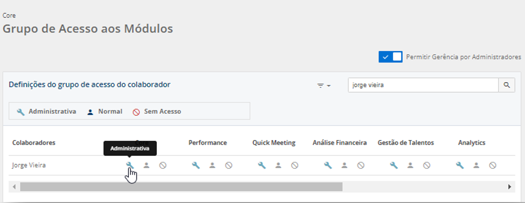Grant Administrativa access for Analytics module
525x203 pixels.
(460, 165)
